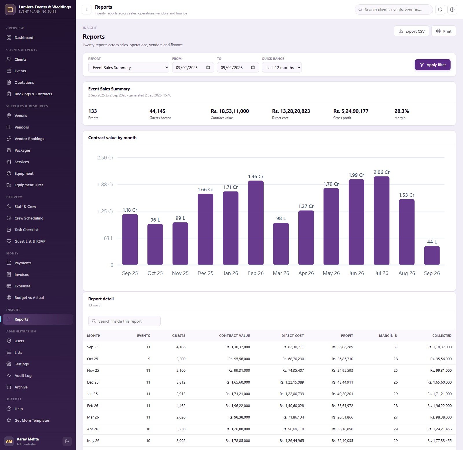Open the help question-mark icon
The height and width of the screenshot is (450, 463).
coord(452,10)
